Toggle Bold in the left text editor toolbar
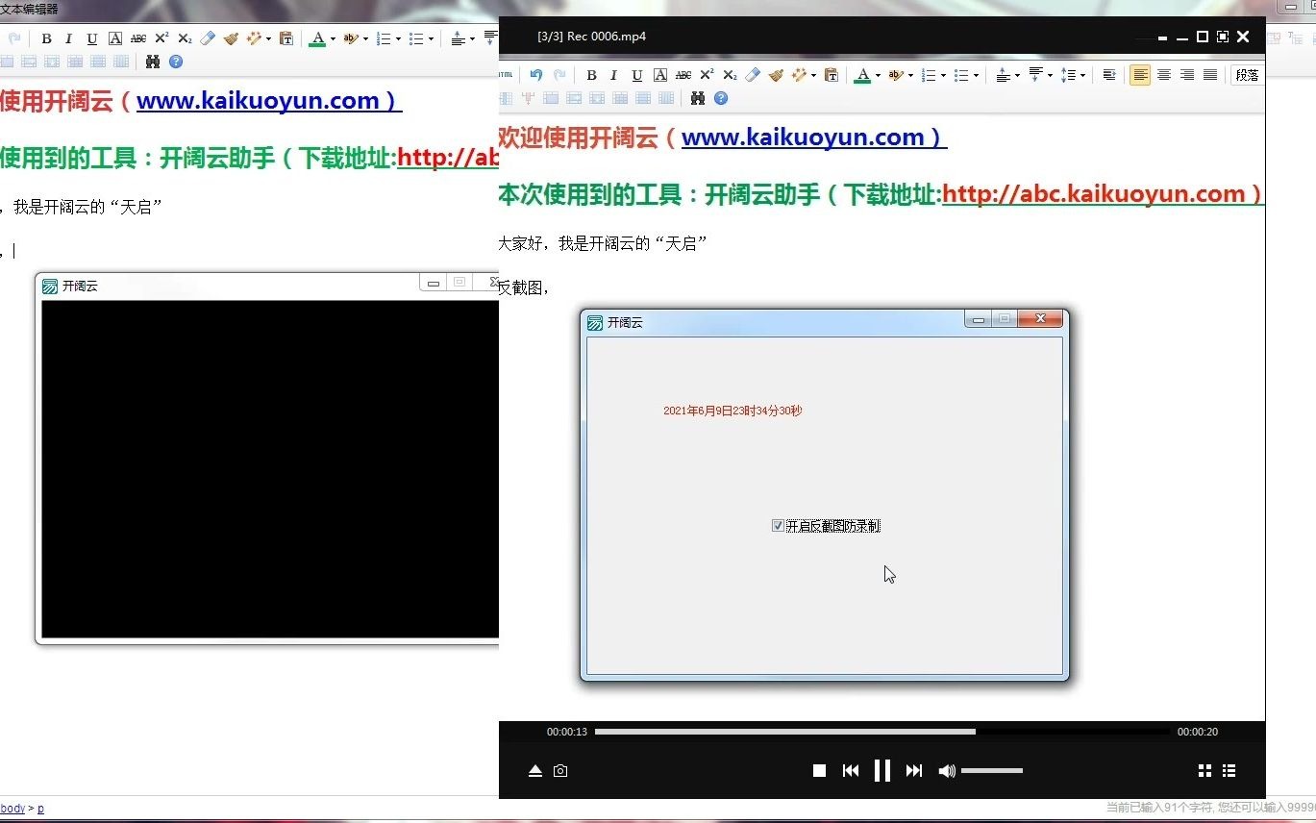The height and width of the screenshot is (823, 1316). point(46,39)
